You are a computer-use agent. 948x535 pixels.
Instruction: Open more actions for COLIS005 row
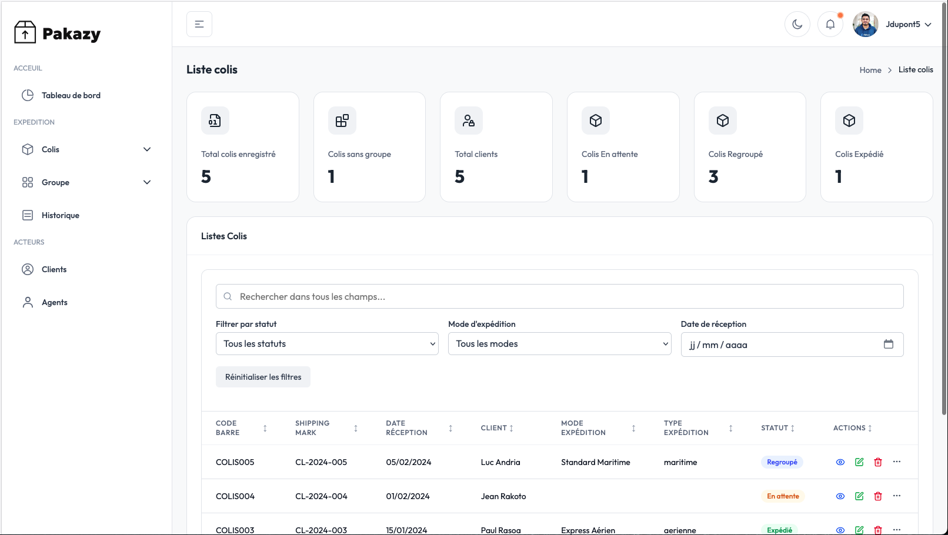896,462
